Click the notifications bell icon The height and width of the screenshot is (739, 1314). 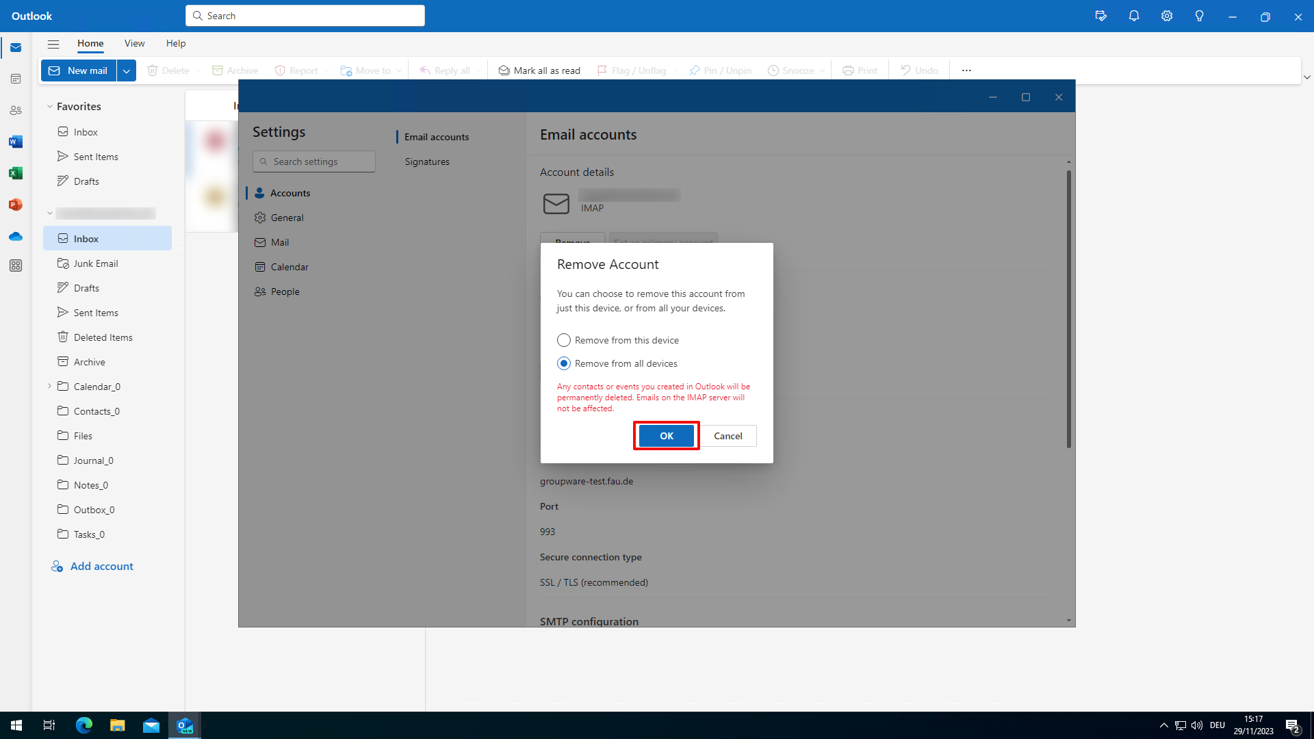pyautogui.click(x=1133, y=16)
